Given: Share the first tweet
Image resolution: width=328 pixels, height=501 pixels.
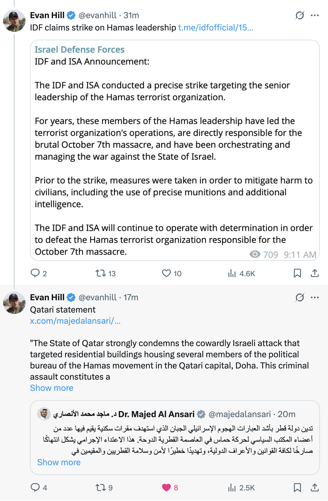Looking at the screenshot, I should tap(315, 273).
